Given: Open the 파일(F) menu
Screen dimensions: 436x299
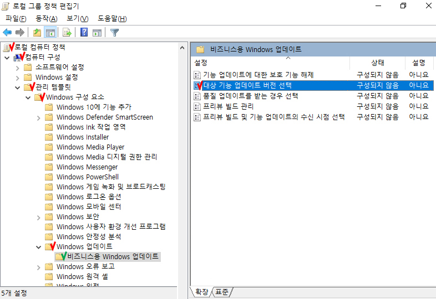Looking at the screenshot, I should (16, 19).
